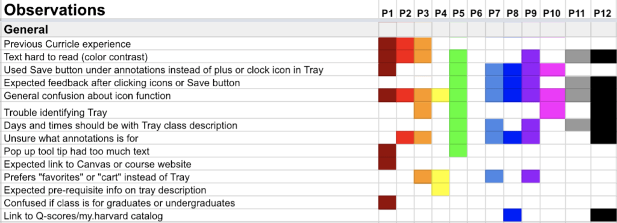This screenshot has height=223, width=617.
Task: Click the green P5 cell in Text hard to read row
Action: [459, 56]
